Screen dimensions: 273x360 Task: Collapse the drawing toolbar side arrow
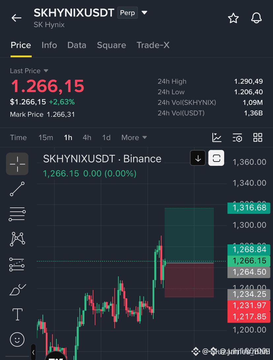pyautogui.click(x=34, y=352)
